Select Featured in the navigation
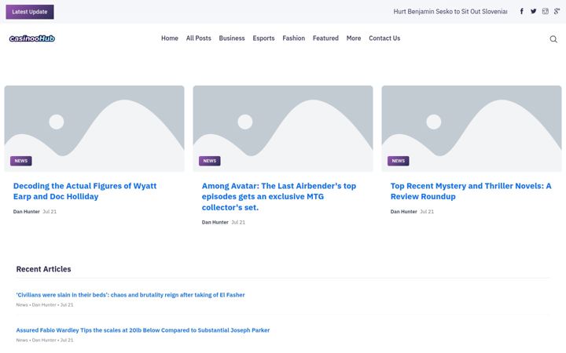566x353 pixels. [x=325, y=38]
